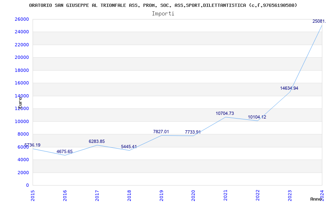This screenshot has height=203, width=326.
Task: Select the 2016 year axis label
Action: [65, 195]
